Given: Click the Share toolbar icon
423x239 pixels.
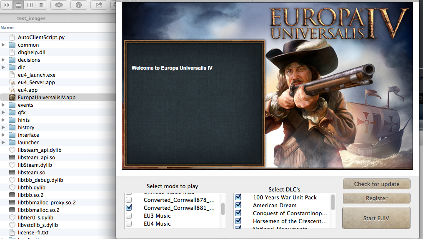Looking at the screenshot, I should pos(99,5).
